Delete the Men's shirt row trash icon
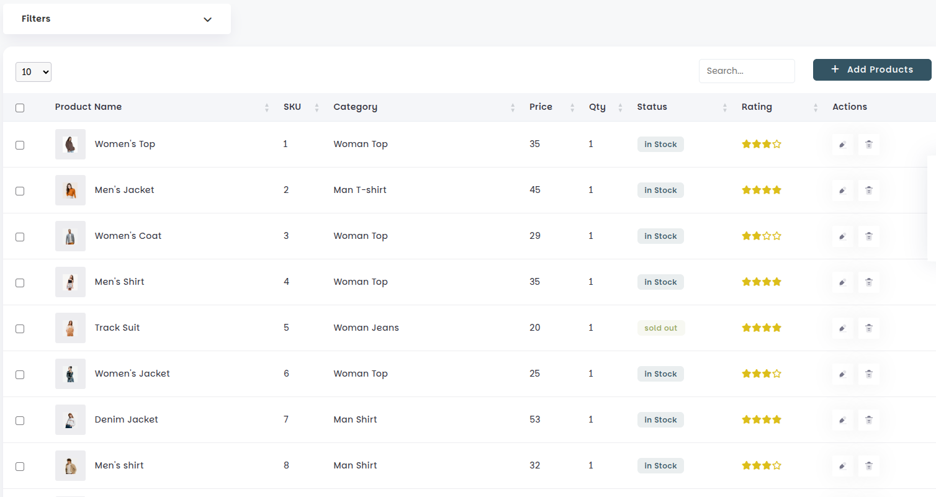The height and width of the screenshot is (497, 936). 869,465
